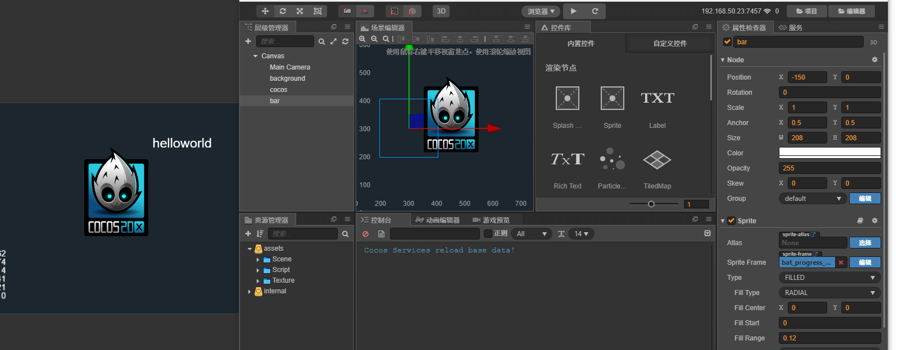Open the project folder button (项目)
Viewport: 898px width, 350px height.
807,11
